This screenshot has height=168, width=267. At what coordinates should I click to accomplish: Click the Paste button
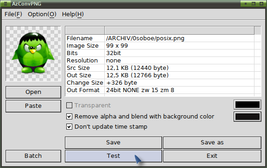[33, 106]
